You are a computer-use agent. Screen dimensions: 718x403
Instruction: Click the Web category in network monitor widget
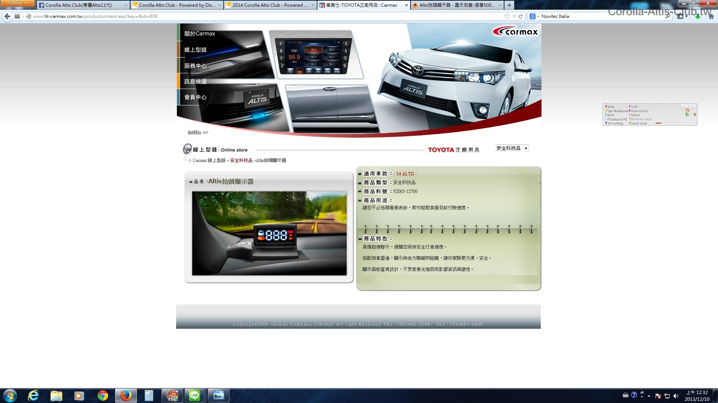[x=610, y=107]
